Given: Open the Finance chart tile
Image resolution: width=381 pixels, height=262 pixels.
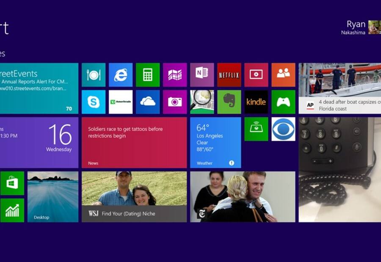Looking at the screenshot, I should pos(12,210).
